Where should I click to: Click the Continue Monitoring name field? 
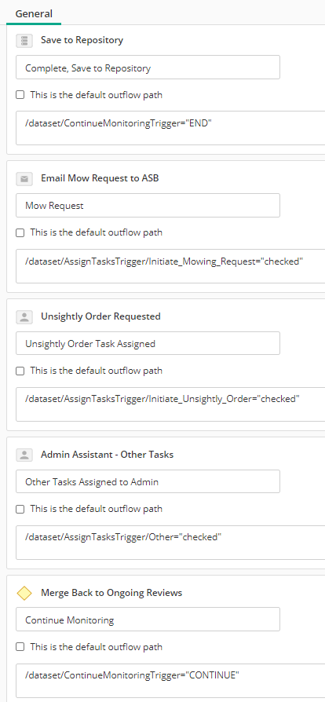point(148,620)
